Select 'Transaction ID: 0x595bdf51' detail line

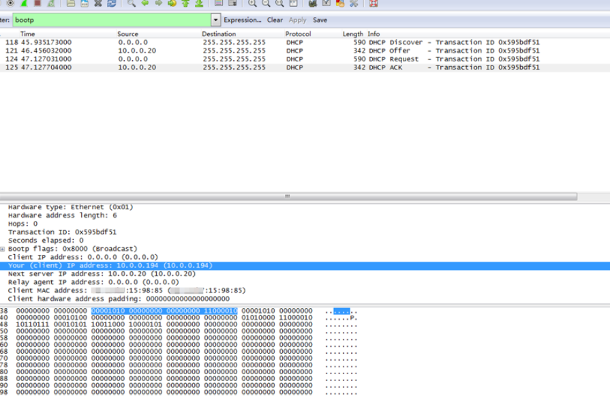(x=62, y=232)
